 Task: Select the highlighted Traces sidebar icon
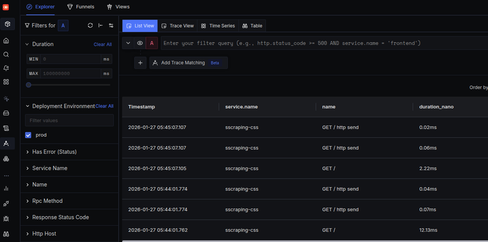6,144
